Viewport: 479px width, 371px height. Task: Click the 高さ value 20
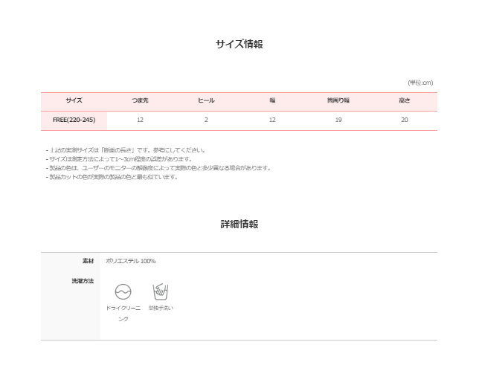(x=405, y=120)
